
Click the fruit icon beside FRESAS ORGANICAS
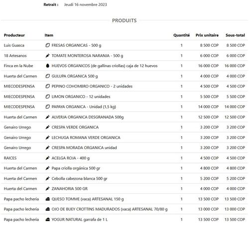pos(47,45)
